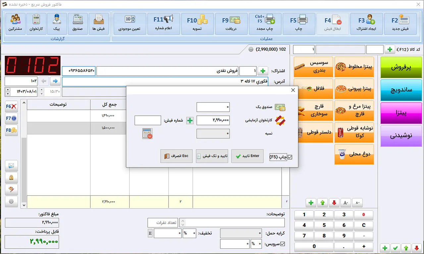424x254 pixels.
Task: Click the green plus beside receipt number field
Action: [x=190, y=121]
